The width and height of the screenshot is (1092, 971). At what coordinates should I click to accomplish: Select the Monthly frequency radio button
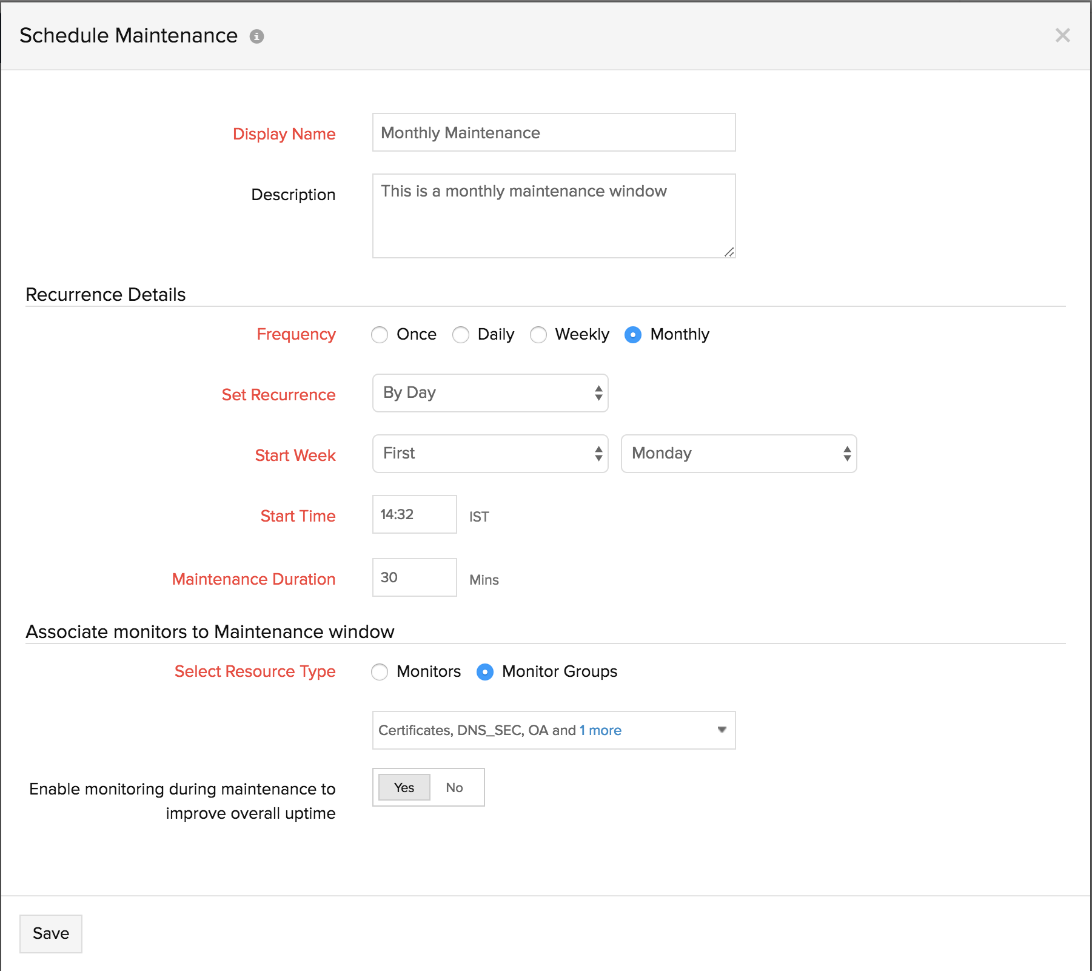(632, 335)
